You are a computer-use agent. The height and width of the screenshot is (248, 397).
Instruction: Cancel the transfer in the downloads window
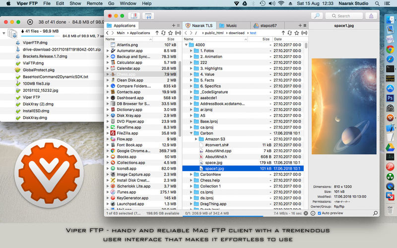coord(30,22)
